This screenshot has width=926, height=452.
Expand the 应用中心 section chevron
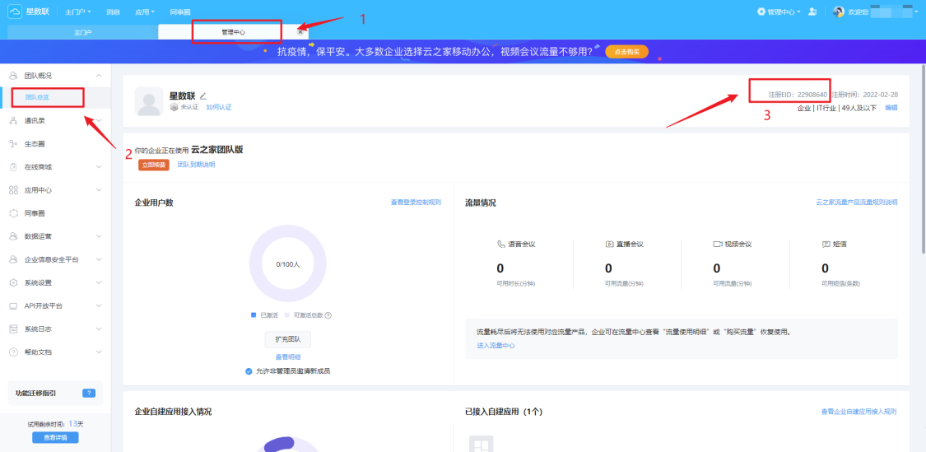point(99,189)
